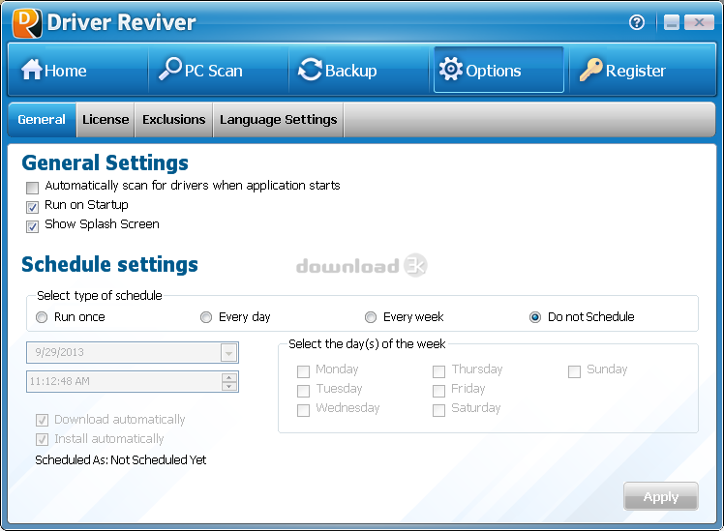Click the 11:12:48 AM time field
The width and height of the screenshot is (724, 531).
click(x=133, y=381)
